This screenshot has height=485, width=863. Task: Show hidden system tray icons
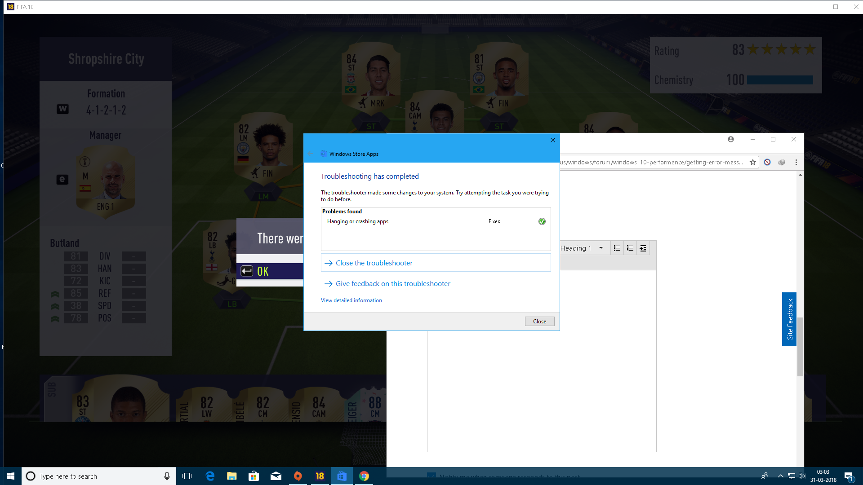[780, 476]
